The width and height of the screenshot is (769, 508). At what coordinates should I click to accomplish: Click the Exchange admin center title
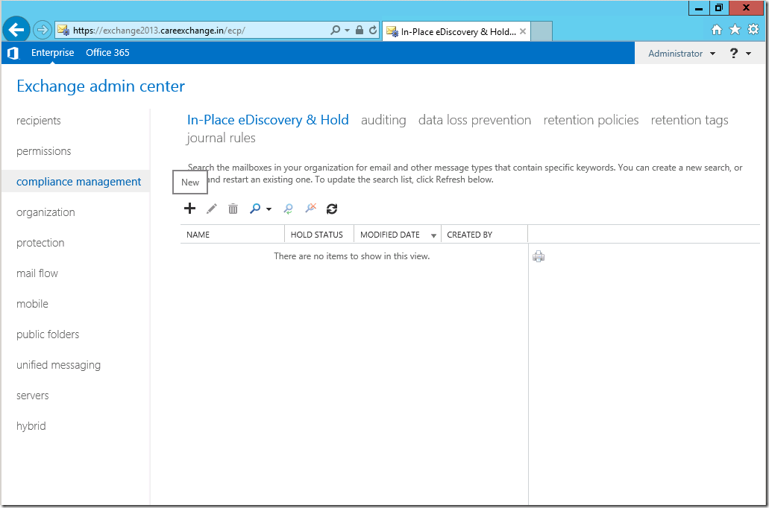pyautogui.click(x=101, y=86)
